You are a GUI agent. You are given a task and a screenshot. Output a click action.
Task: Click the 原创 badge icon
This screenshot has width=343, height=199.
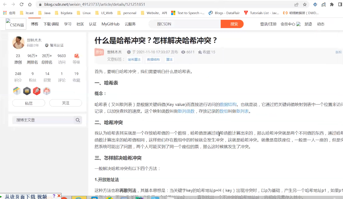99,52
